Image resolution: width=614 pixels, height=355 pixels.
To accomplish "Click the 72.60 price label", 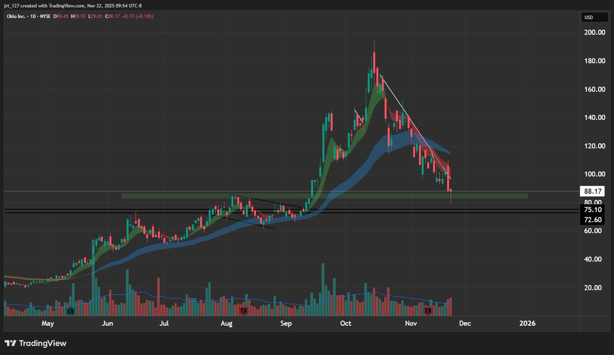I will [x=592, y=219].
